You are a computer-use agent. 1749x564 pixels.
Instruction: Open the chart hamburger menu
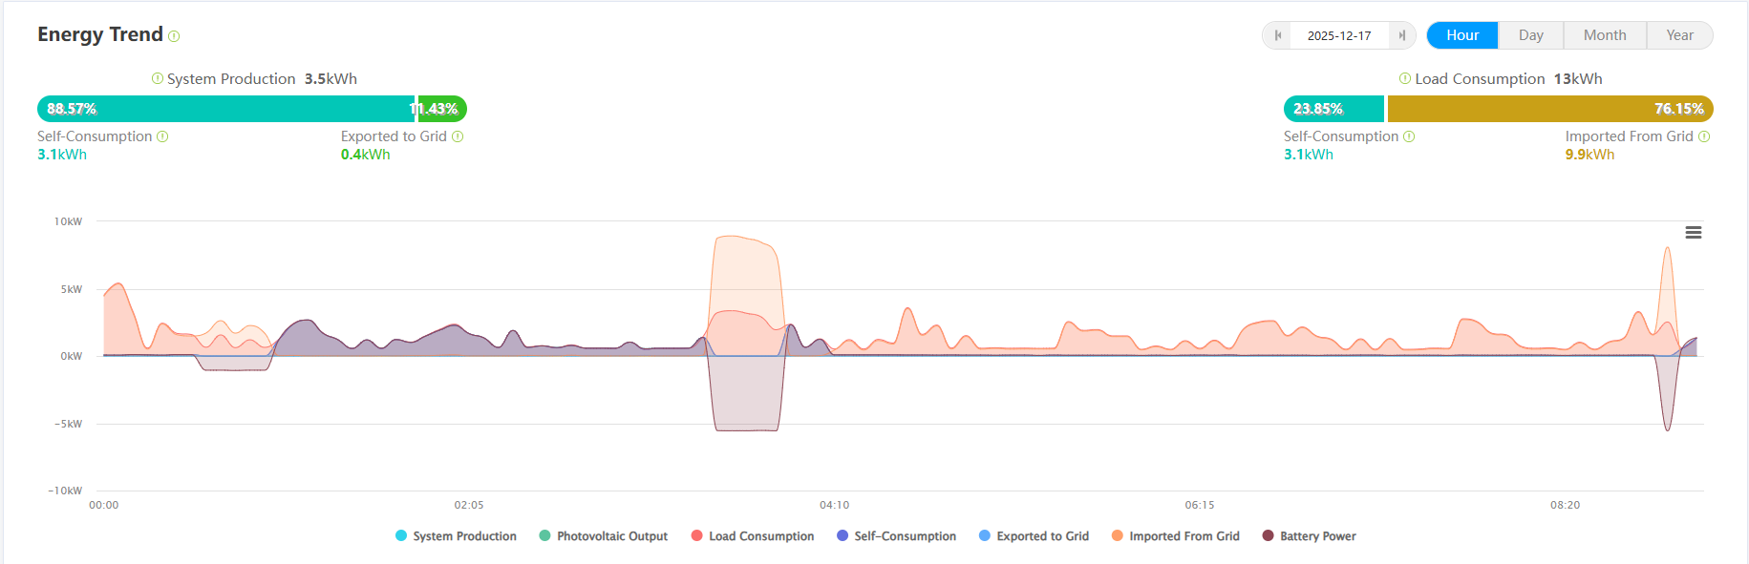(1694, 233)
